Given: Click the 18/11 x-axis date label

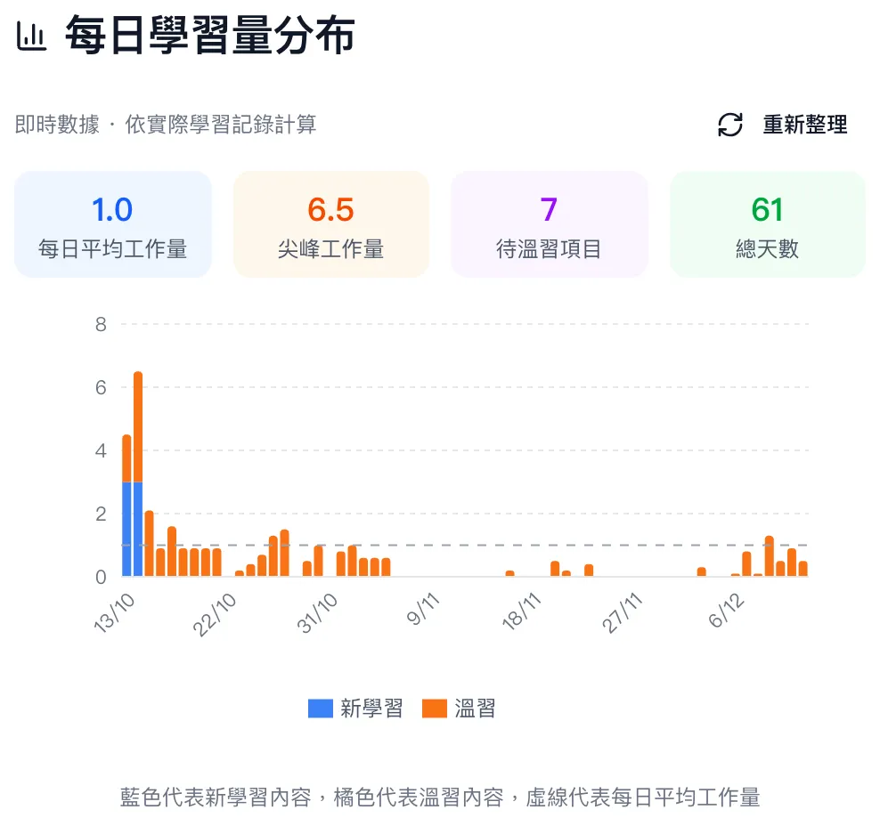Looking at the screenshot, I should tap(521, 611).
